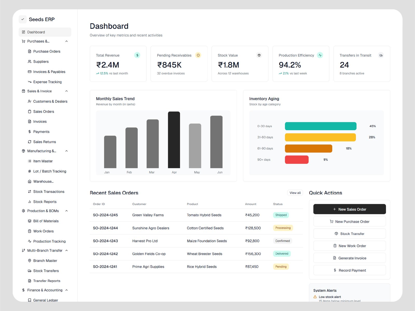
Task: Click the April bar in Monthly Sales Trend
Action: coord(174,140)
